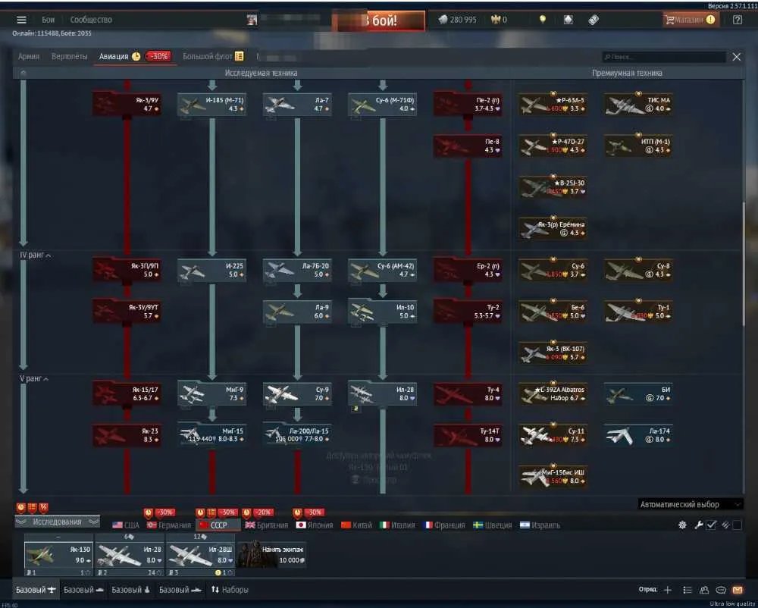Collapse the IV ранг section

click(36, 255)
